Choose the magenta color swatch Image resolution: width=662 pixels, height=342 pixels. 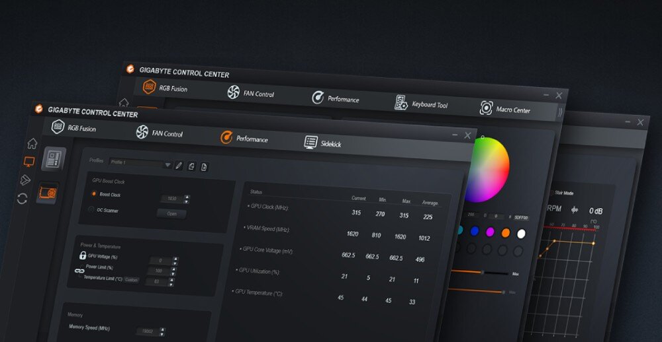(x=490, y=232)
